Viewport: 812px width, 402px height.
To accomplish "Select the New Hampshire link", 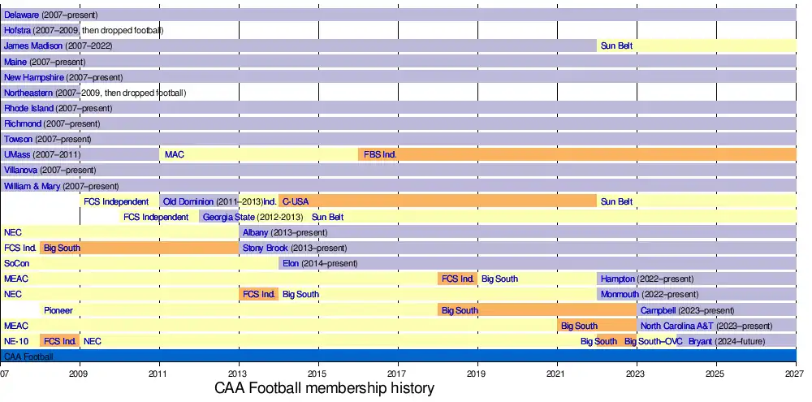I will coord(33,77).
